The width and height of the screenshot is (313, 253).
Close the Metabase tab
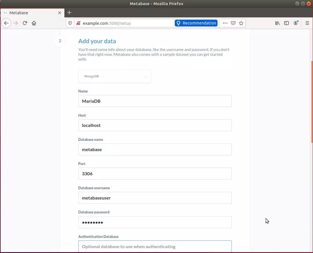[60, 13]
